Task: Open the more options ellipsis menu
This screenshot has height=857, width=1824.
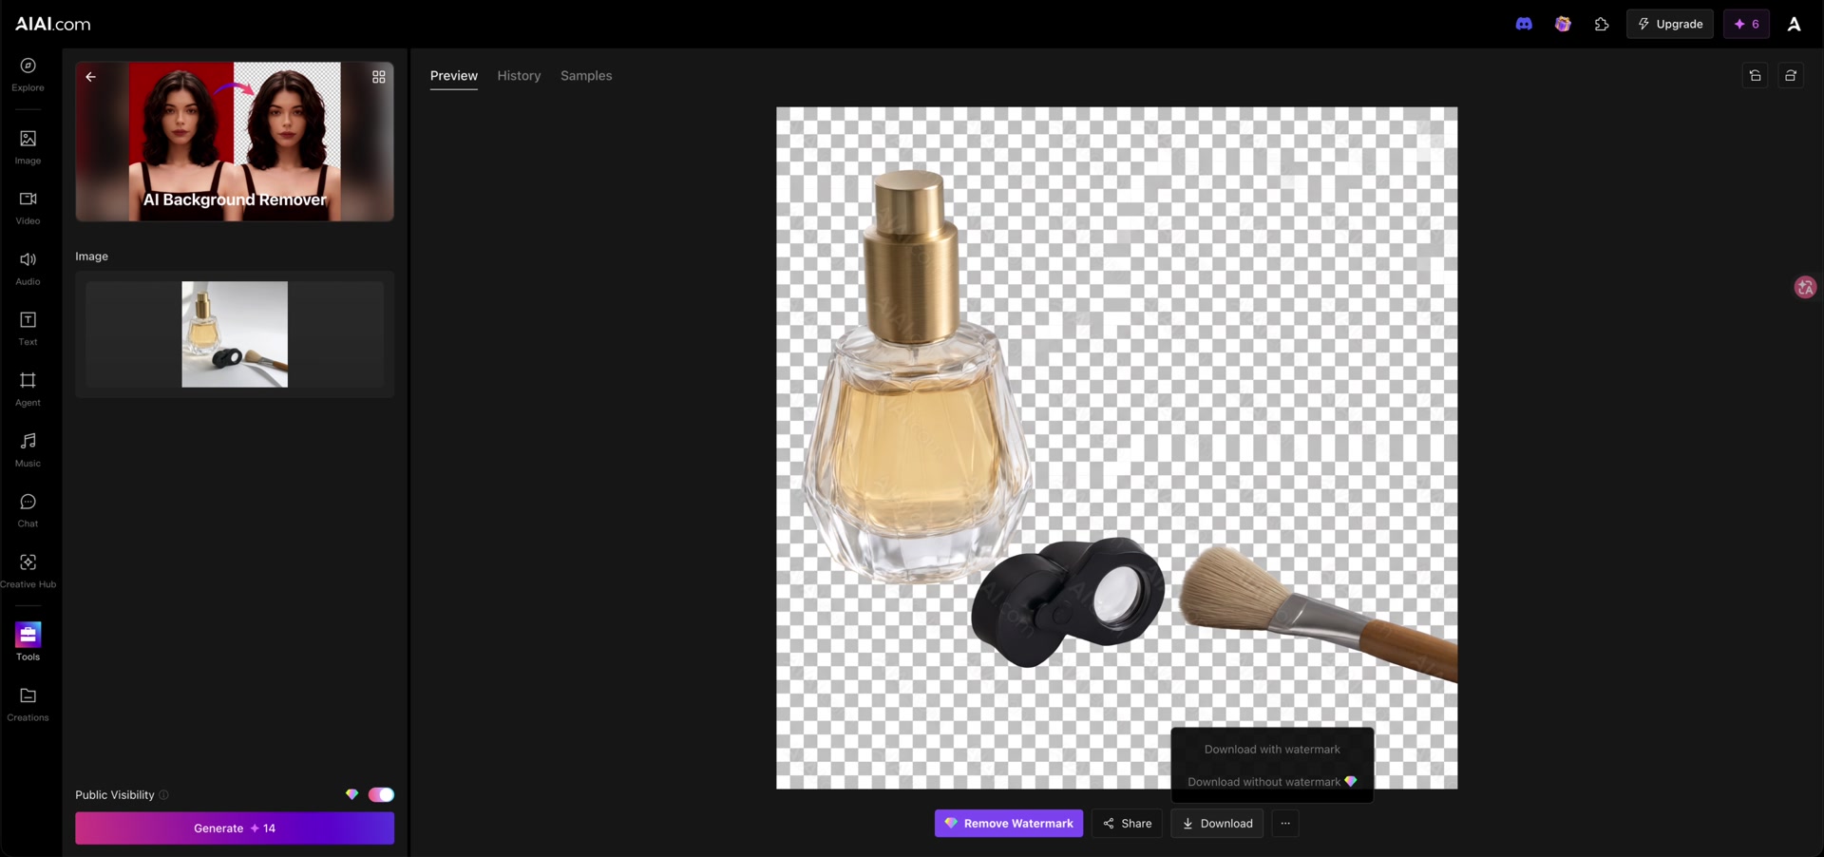Action: pos(1285,824)
